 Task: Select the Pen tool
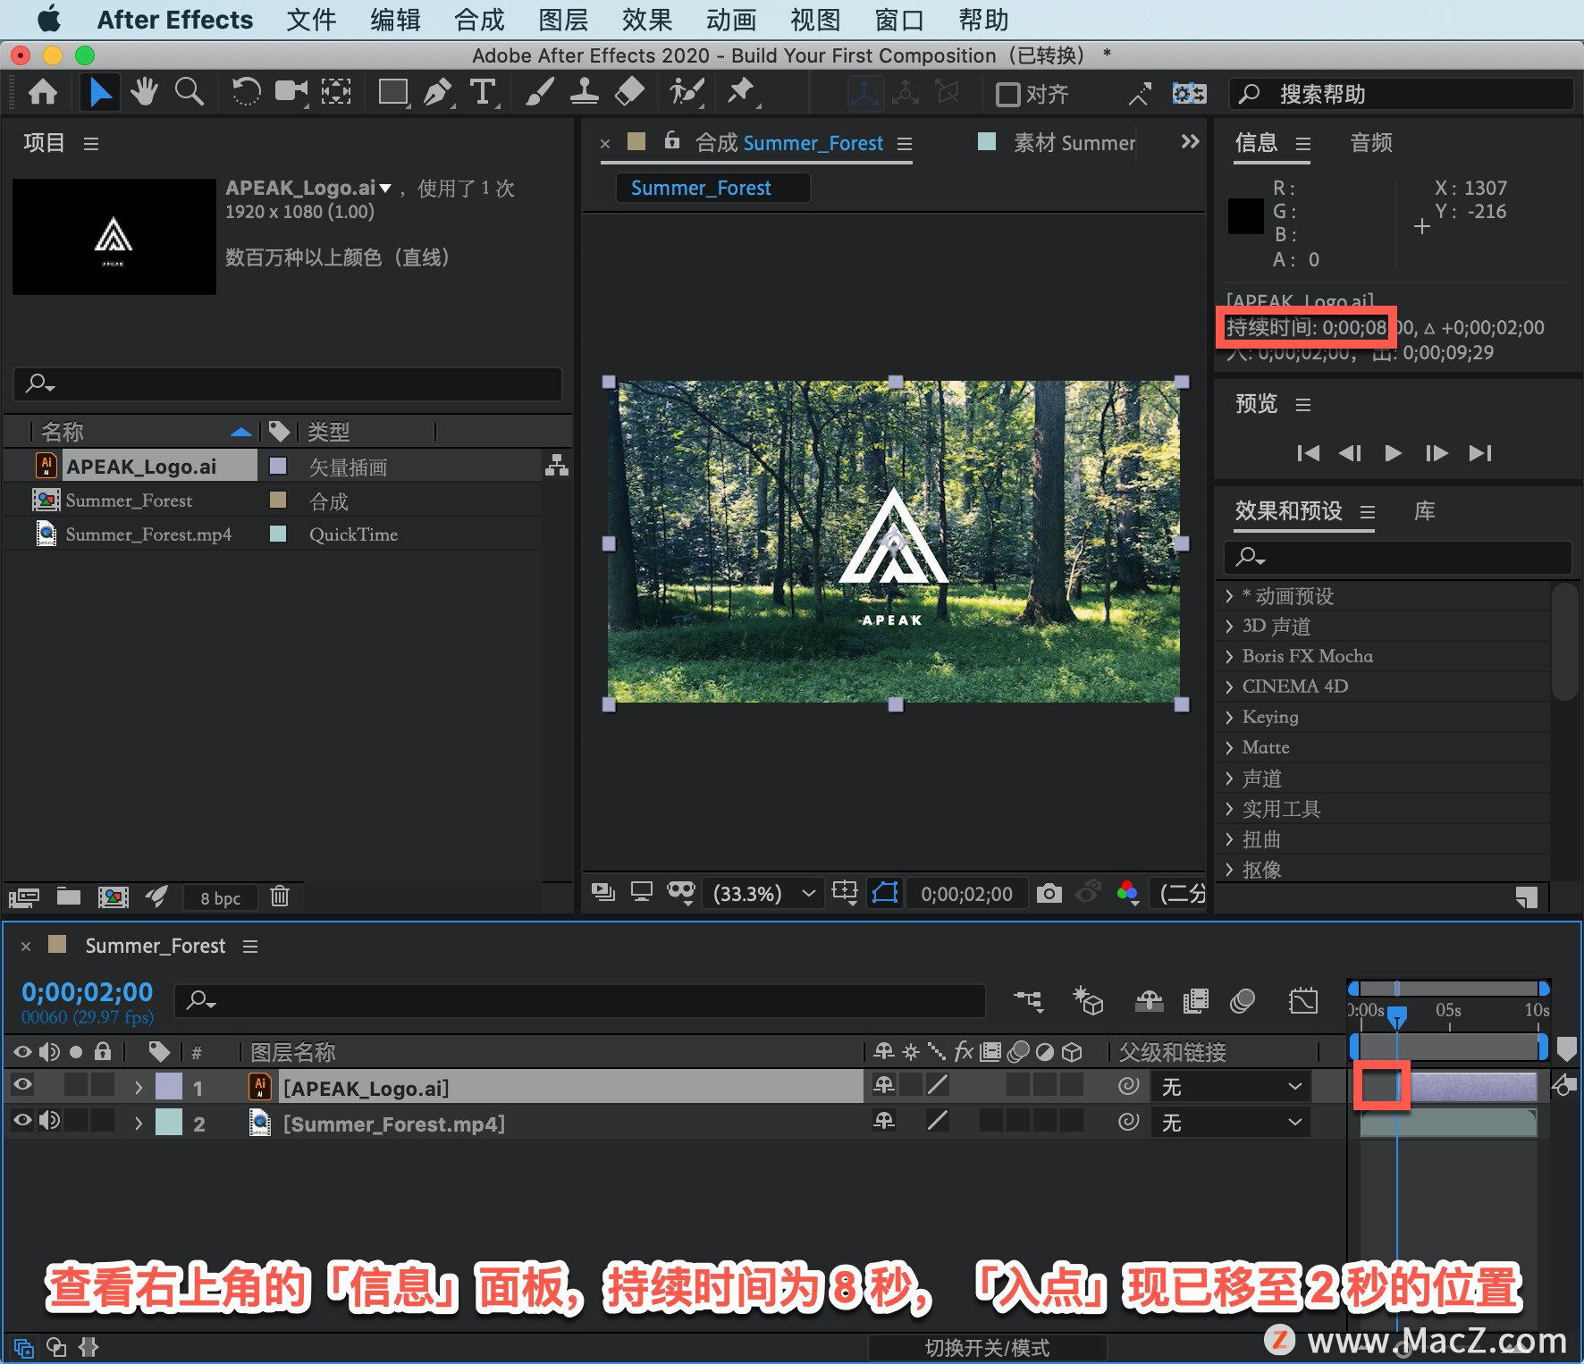[x=438, y=92]
